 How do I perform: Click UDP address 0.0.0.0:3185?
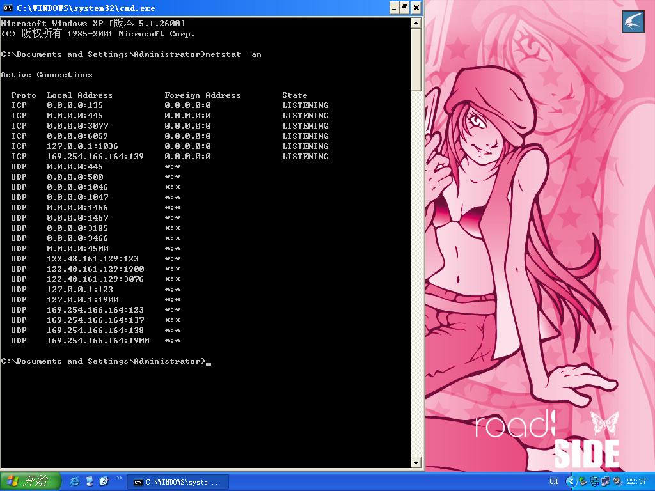click(x=77, y=228)
